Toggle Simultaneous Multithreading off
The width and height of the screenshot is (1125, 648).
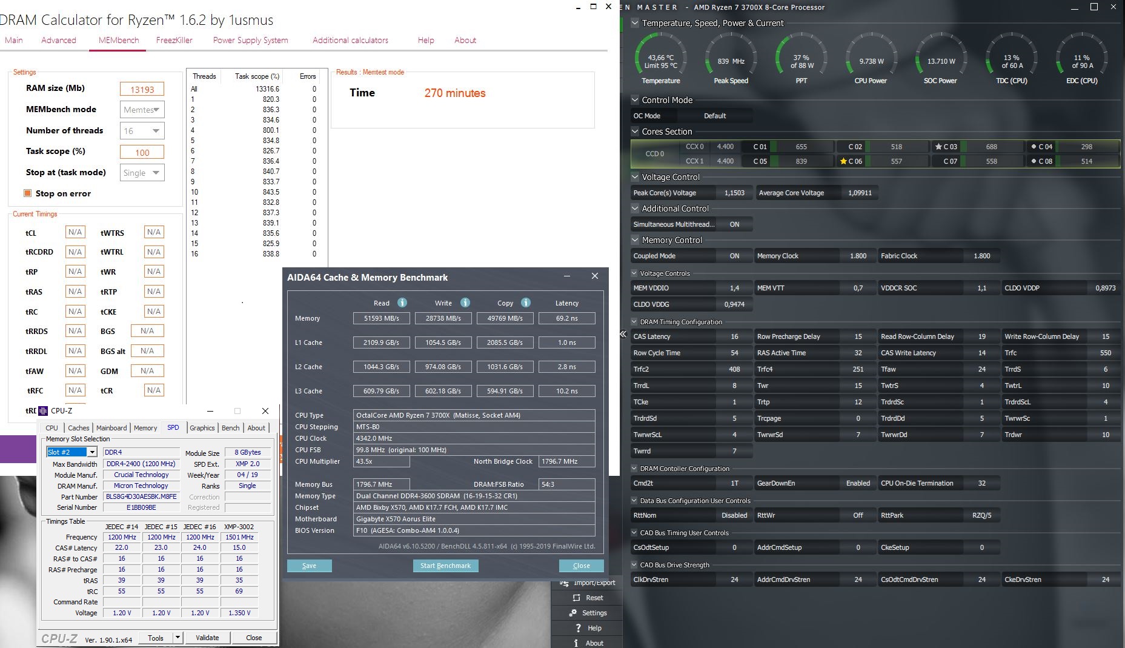pos(735,224)
